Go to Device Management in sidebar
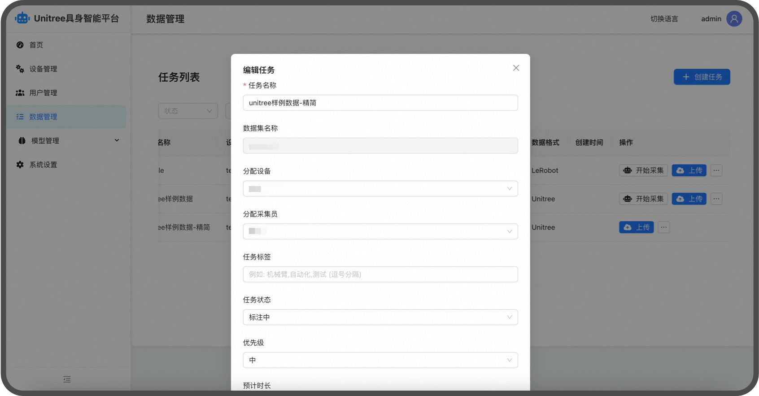Image resolution: width=759 pixels, height=396 pixels. [43, 69]
